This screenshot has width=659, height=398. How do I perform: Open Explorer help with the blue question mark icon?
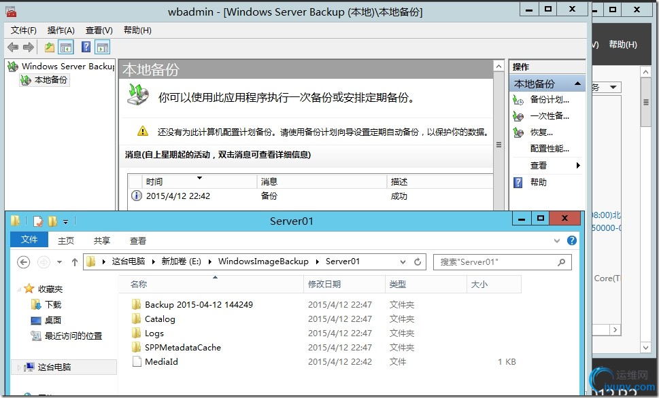click(x=571, y=240)
